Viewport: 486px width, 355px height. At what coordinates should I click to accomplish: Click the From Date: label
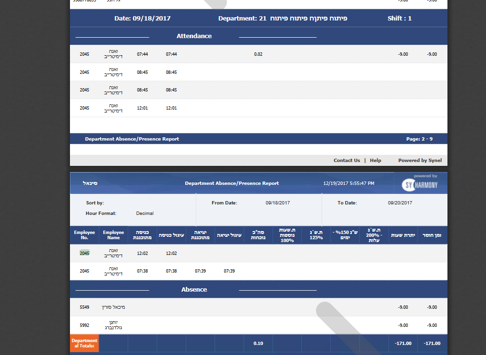[224, 203]
